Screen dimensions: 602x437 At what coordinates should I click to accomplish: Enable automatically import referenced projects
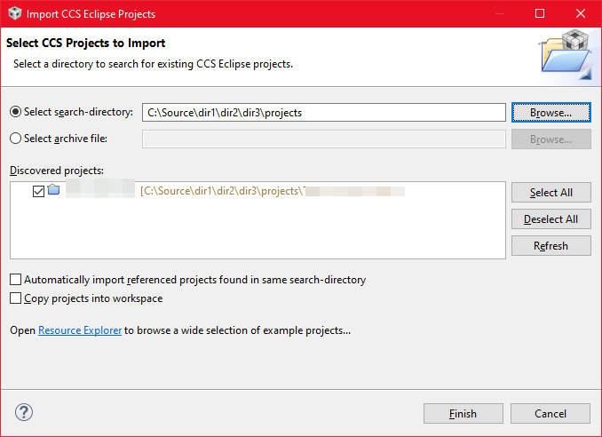(15, 279)
